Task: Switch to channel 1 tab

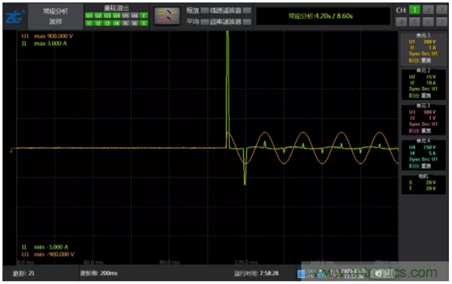Action: [x=414, y=10]
